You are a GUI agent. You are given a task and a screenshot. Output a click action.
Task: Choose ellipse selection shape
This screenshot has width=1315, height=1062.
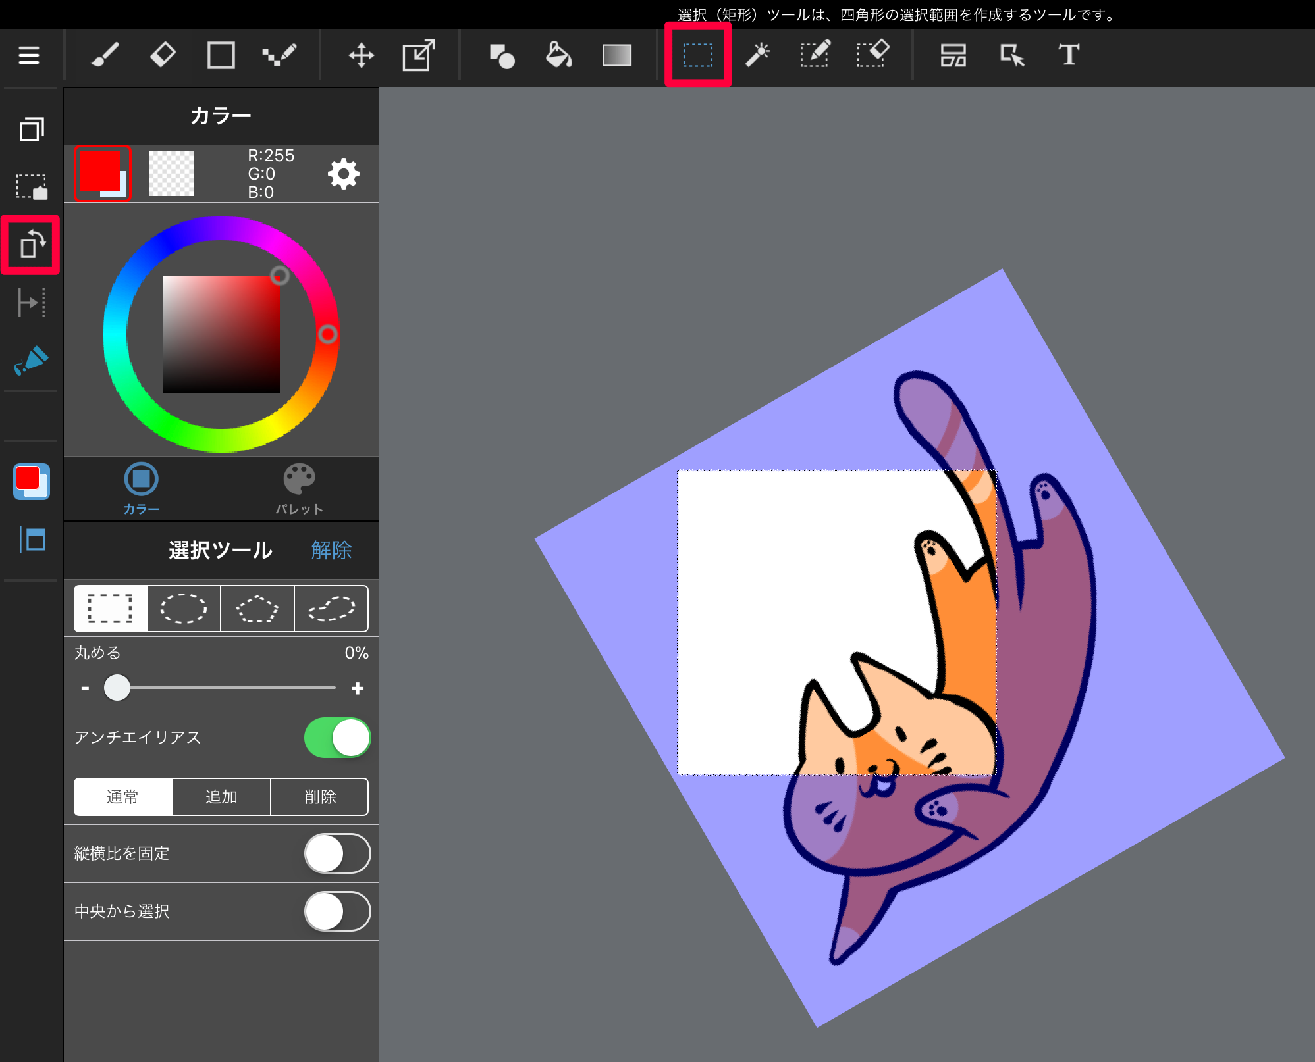[x=184, y=609]
